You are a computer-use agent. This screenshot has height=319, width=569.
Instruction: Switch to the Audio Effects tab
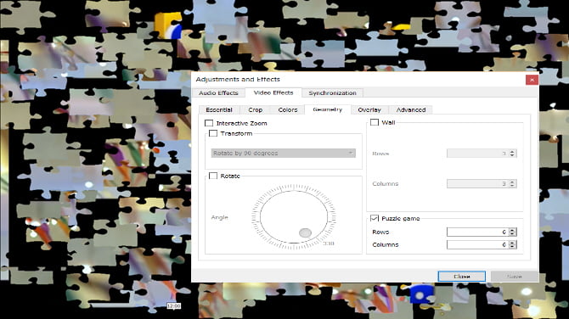[x=218, y=92]
